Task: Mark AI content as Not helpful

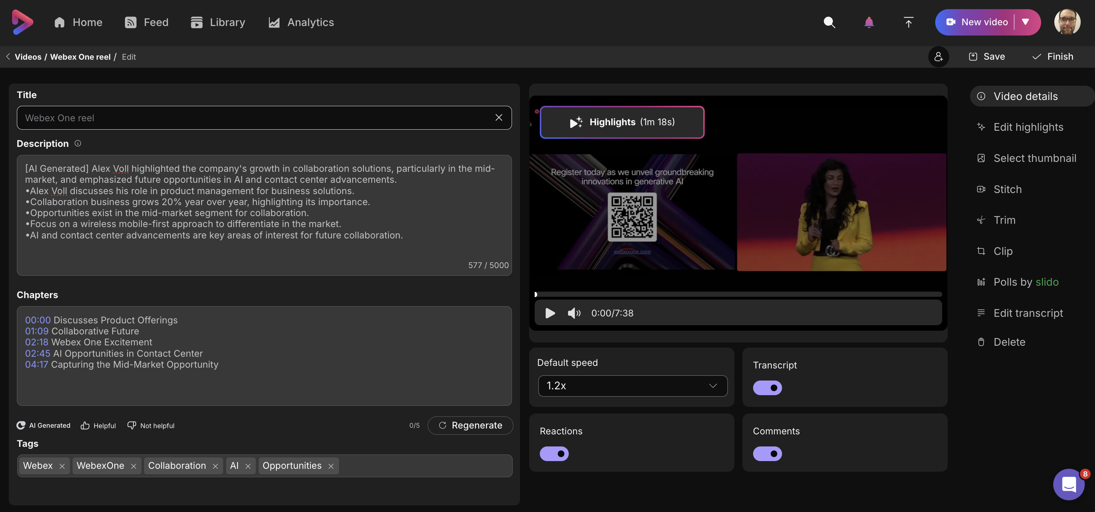Action: tap(151, 425)
